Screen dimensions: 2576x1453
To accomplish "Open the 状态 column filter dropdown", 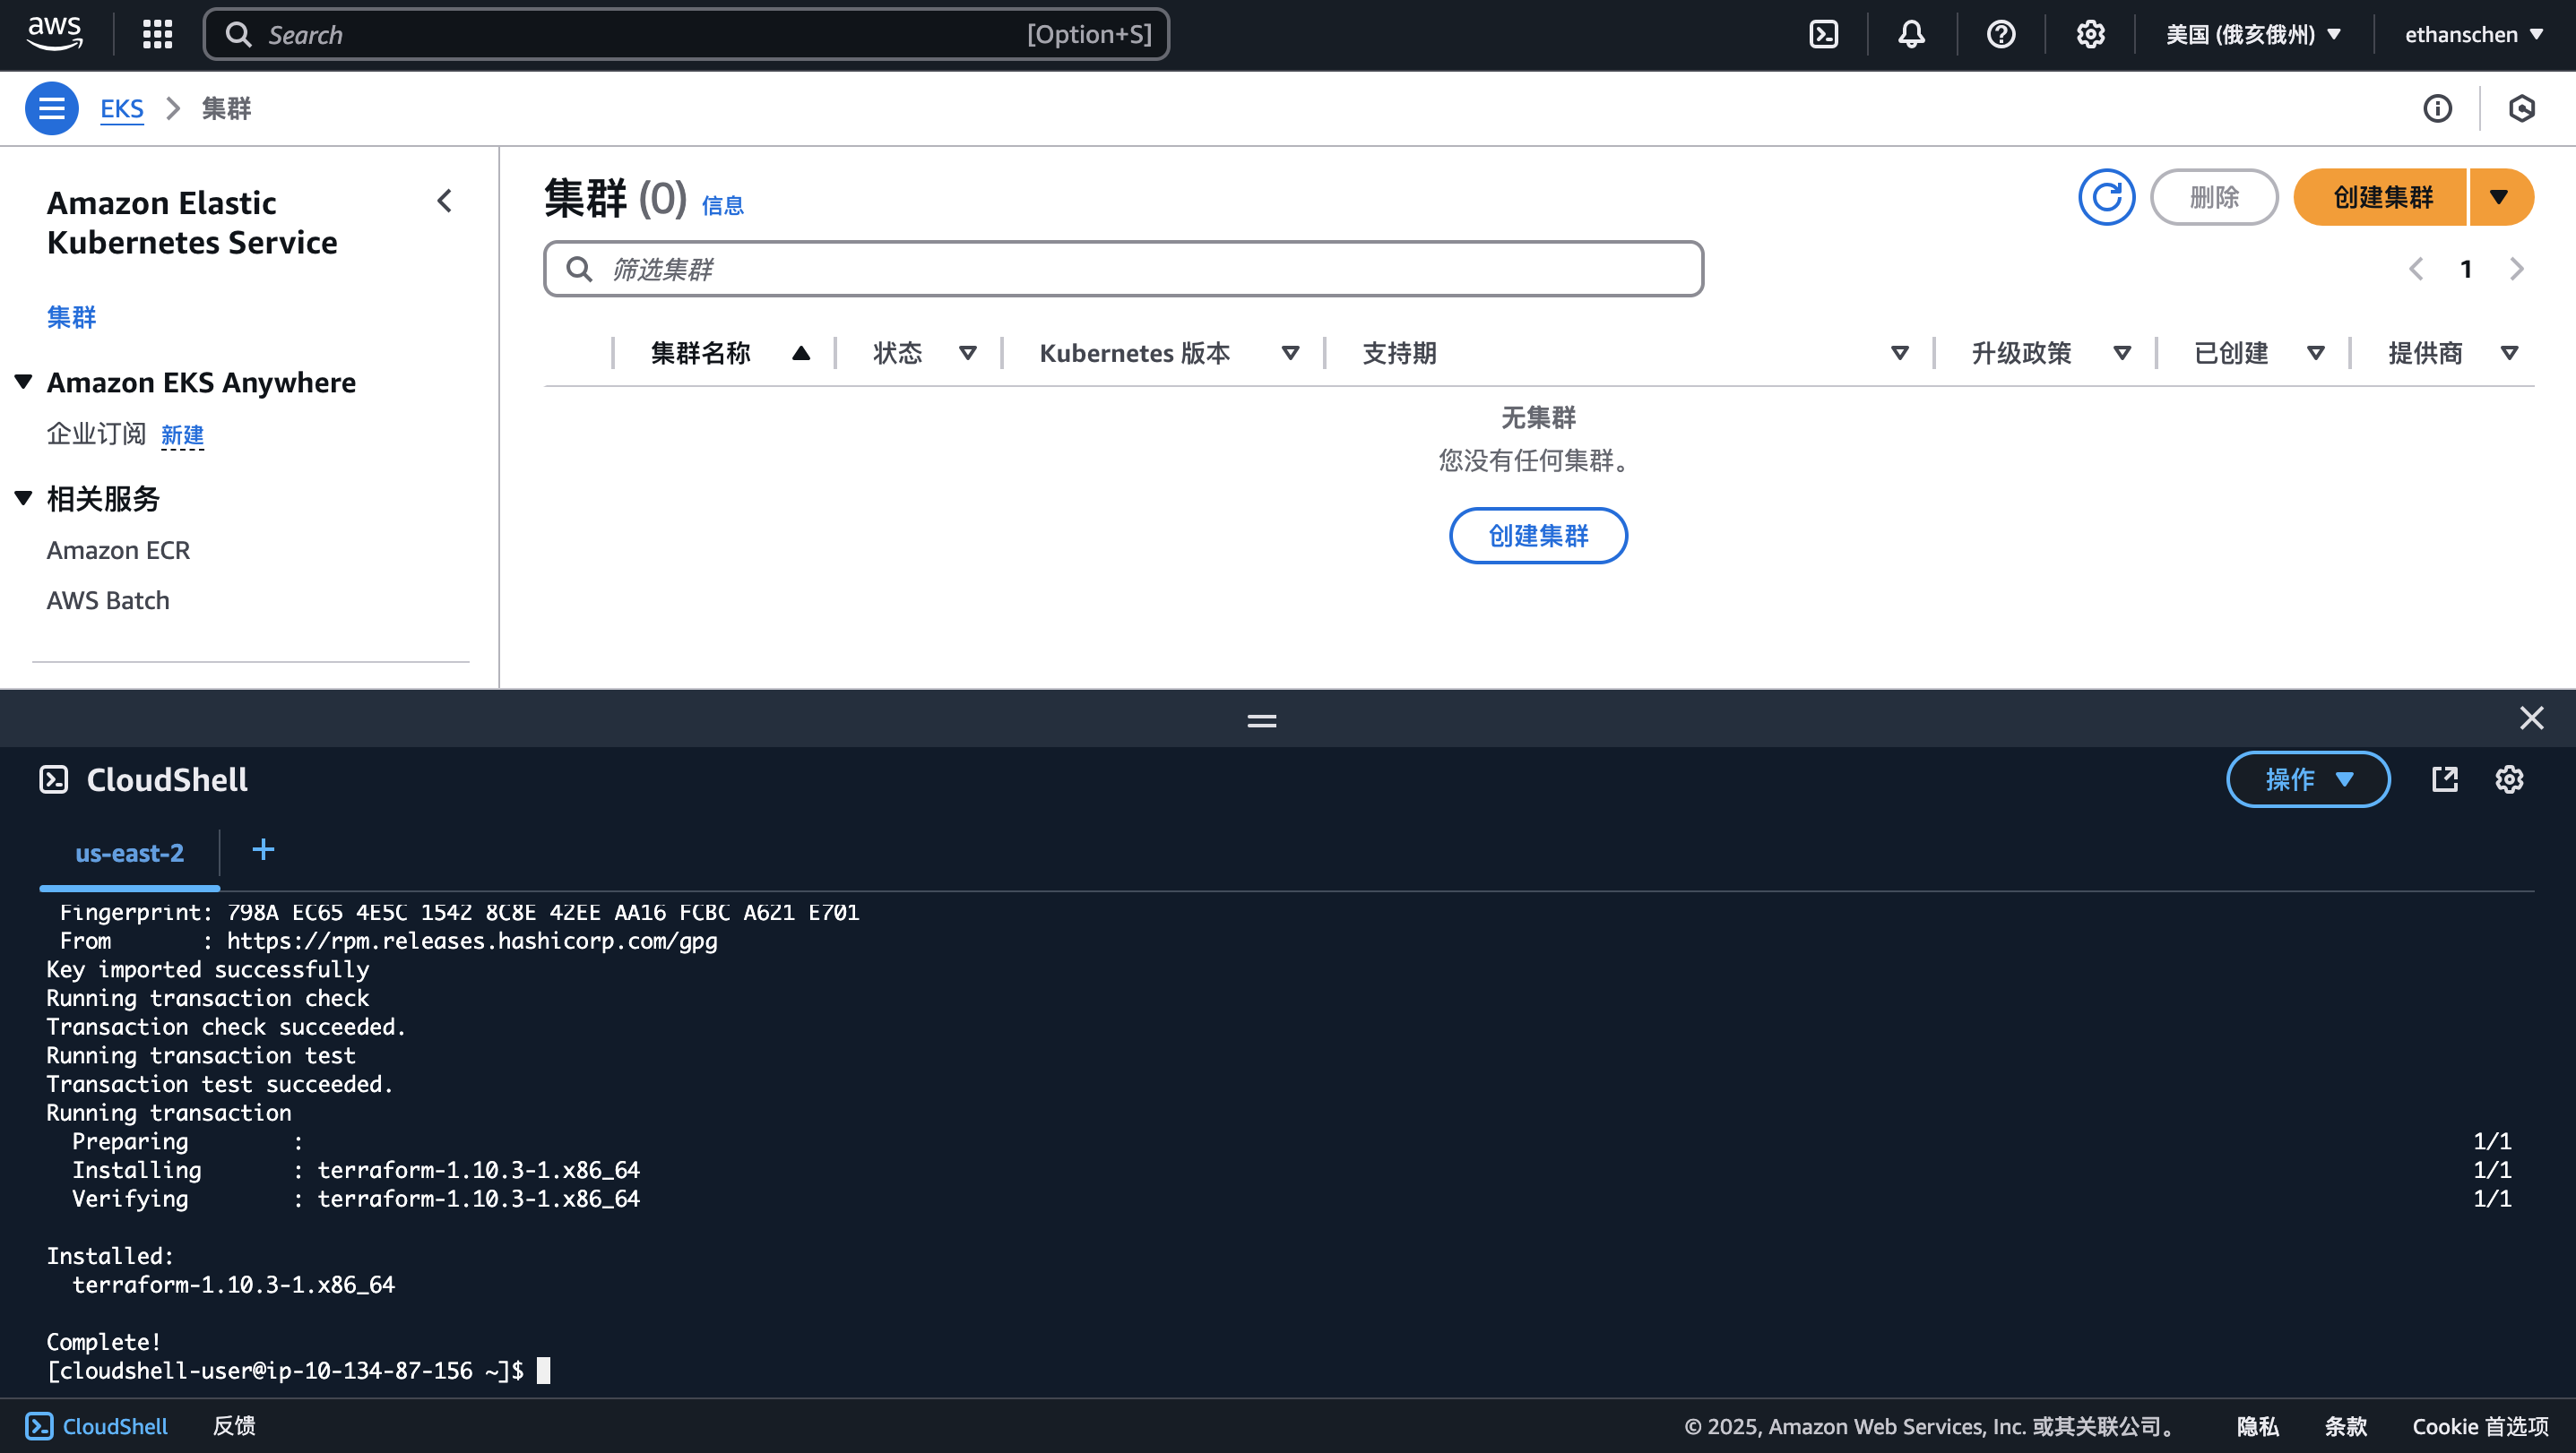I will 967,353.
